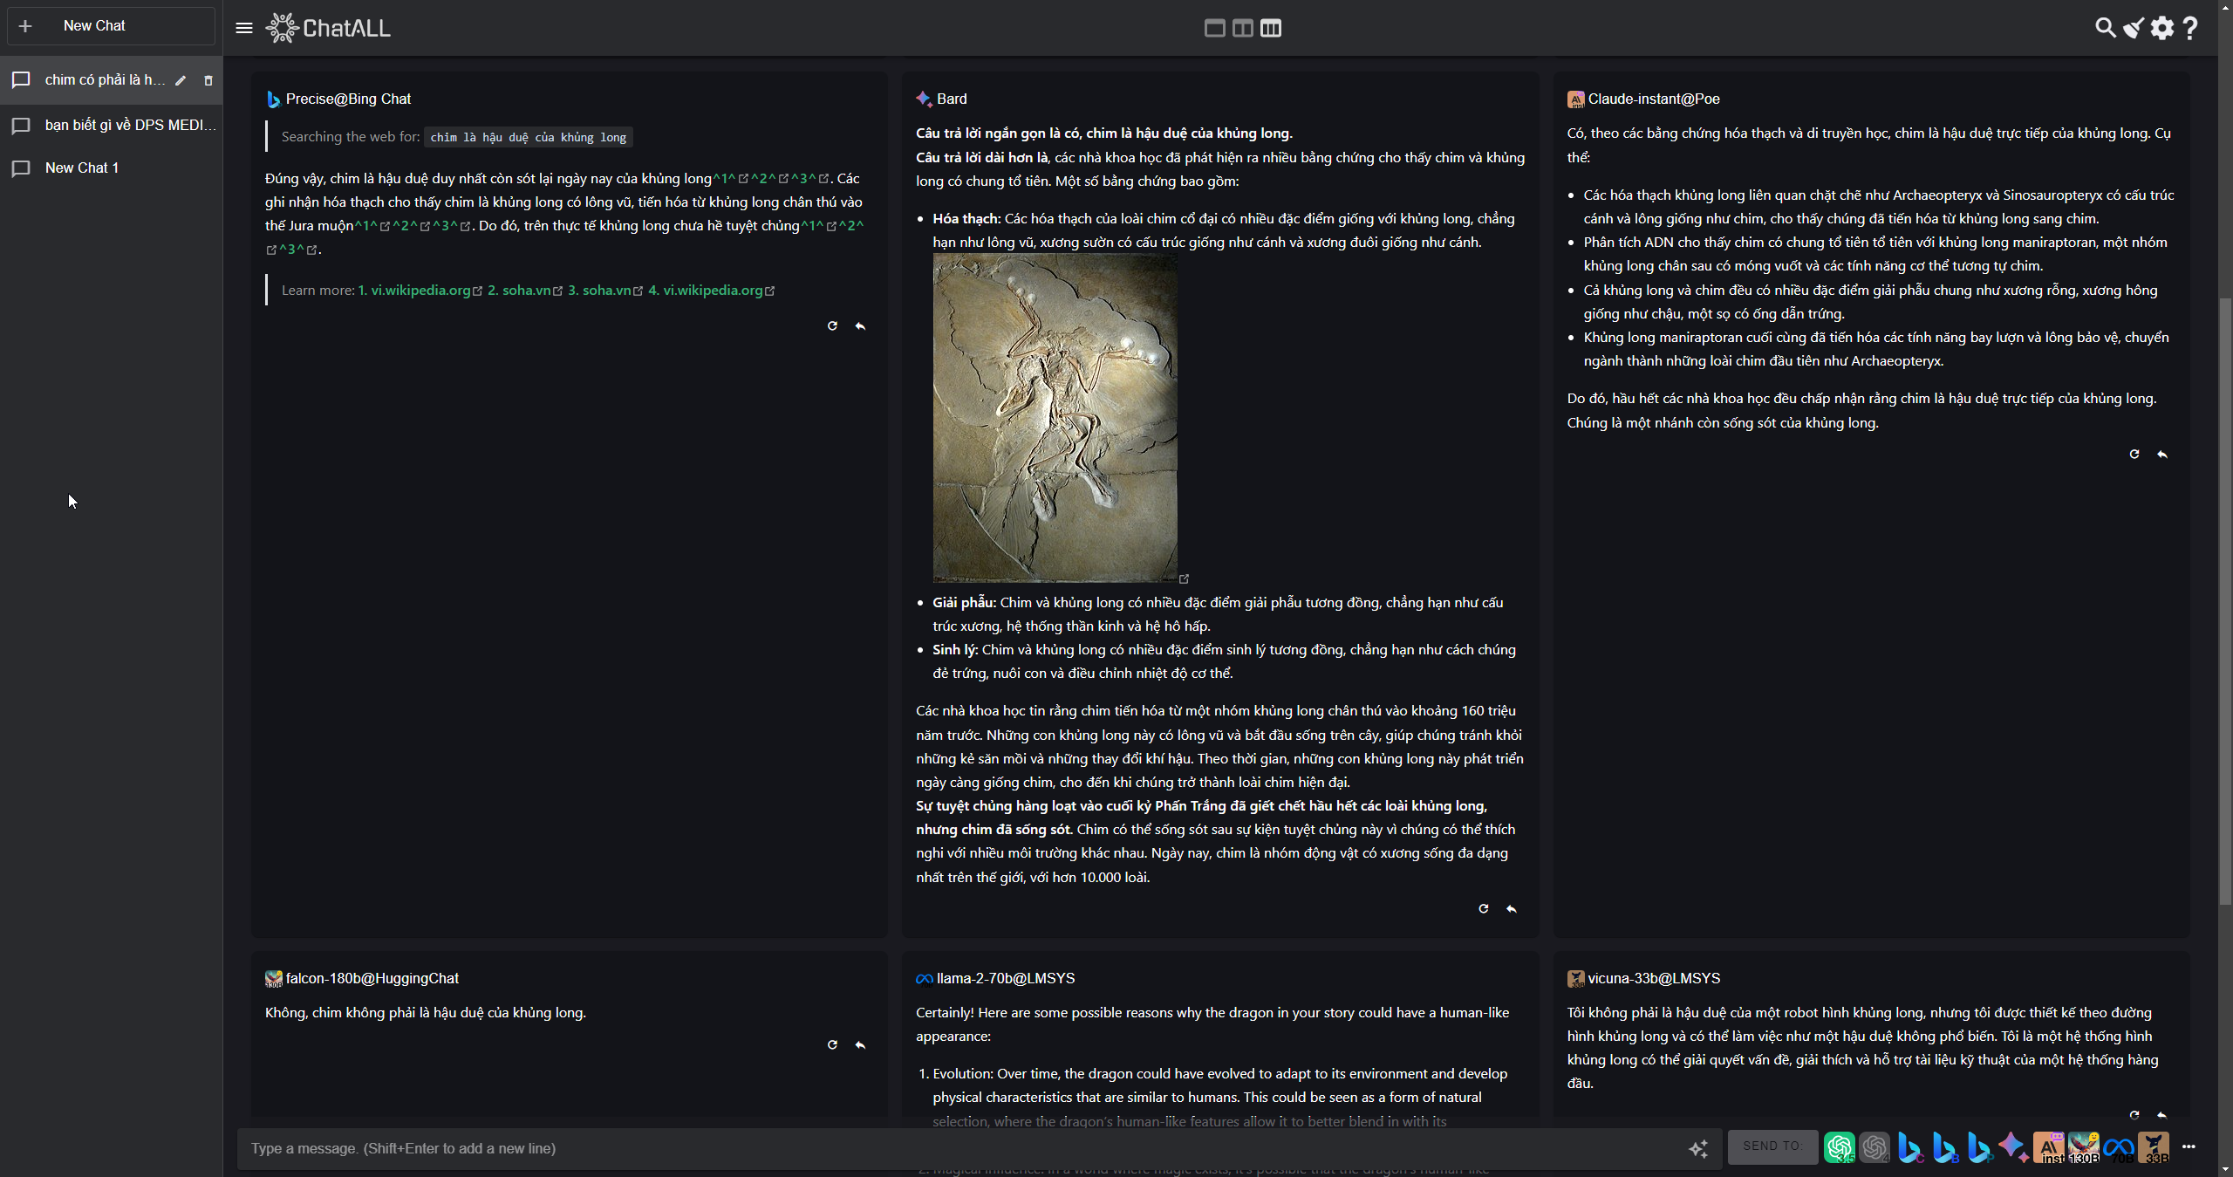The height and width of the screenshot is (1177, 2233).
Task: Regenerate the falcon-180b@HuggingChat response
Action: (x=832, y=1044)
